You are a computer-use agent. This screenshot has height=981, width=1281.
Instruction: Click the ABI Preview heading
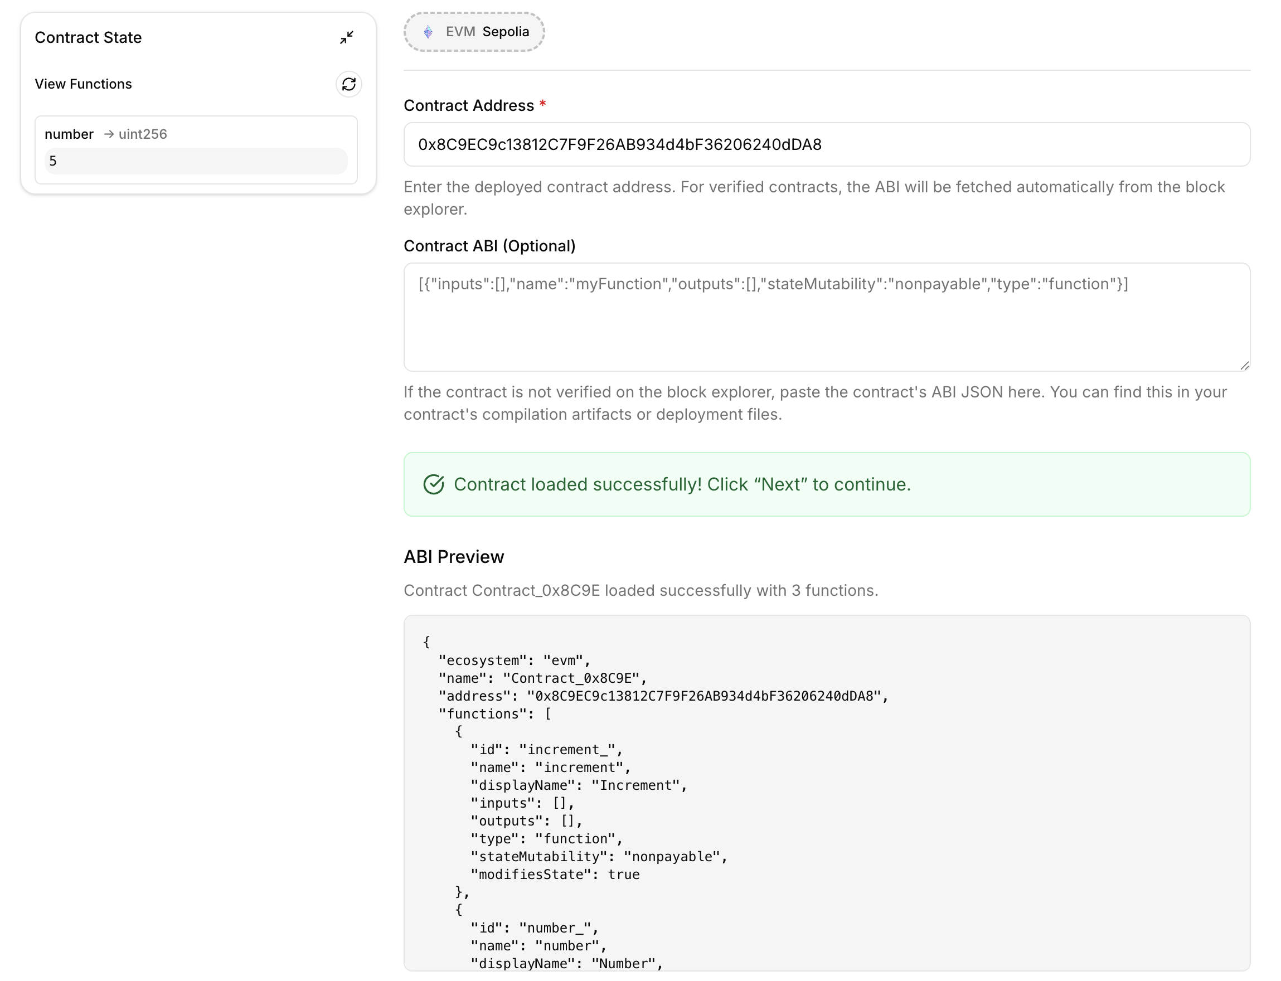(x=454, y=556)
